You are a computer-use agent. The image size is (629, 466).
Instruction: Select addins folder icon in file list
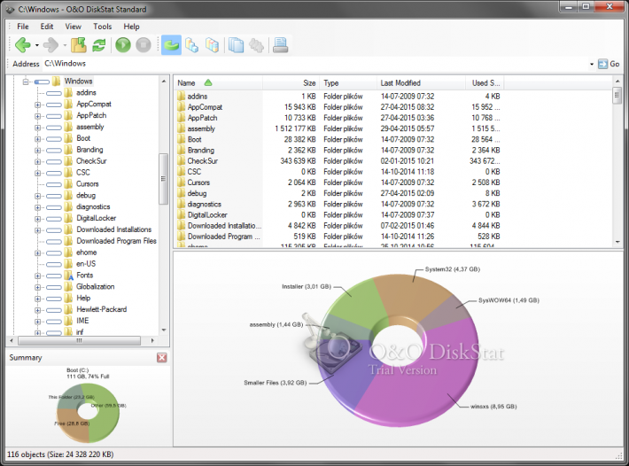tap(181, 97)
